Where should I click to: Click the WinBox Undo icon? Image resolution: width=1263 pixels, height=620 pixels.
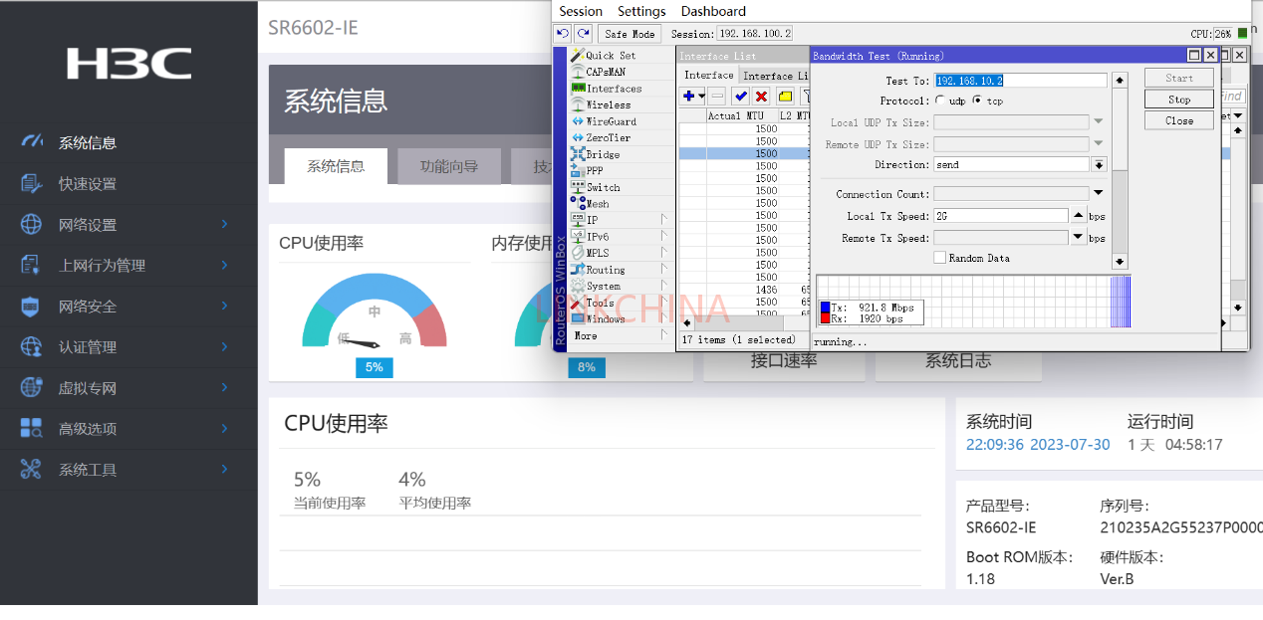pyautogui.click(x=563, y=34)
